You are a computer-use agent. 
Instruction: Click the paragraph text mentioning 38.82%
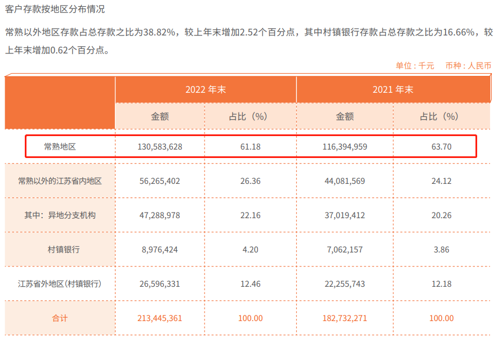pos(249,41)
